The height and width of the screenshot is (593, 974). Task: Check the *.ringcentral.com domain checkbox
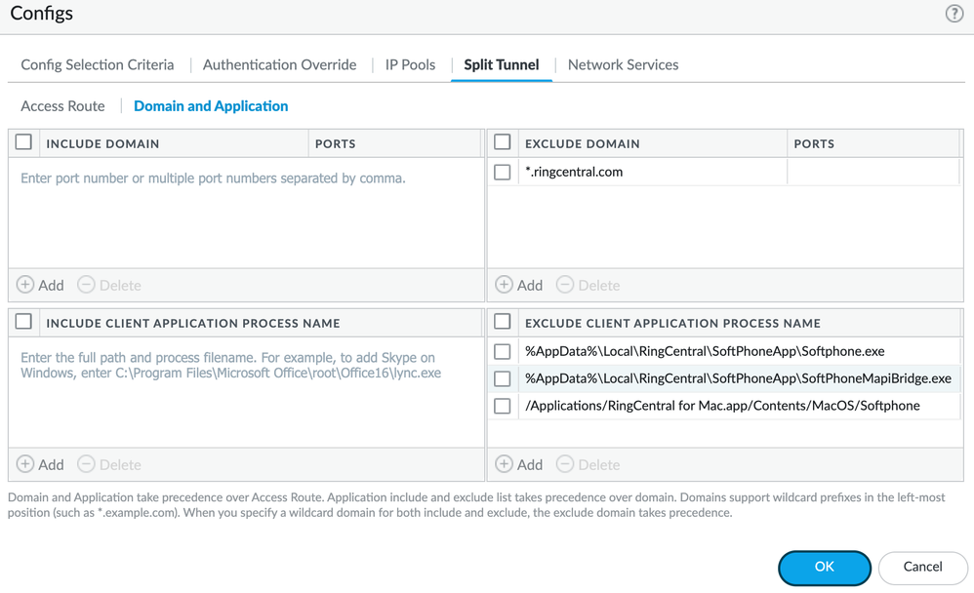503,172
